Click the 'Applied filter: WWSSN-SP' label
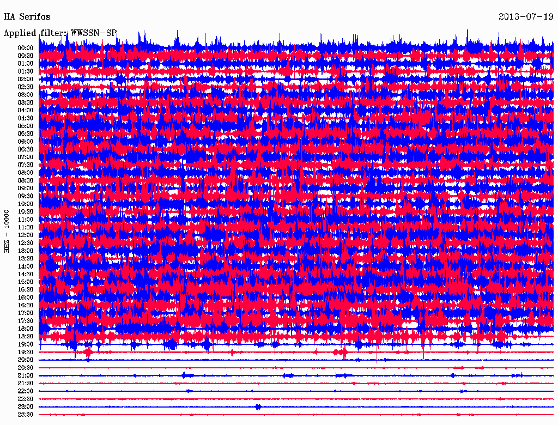Image resolution: width=558 pixels, height=425 pixels. 60,33
